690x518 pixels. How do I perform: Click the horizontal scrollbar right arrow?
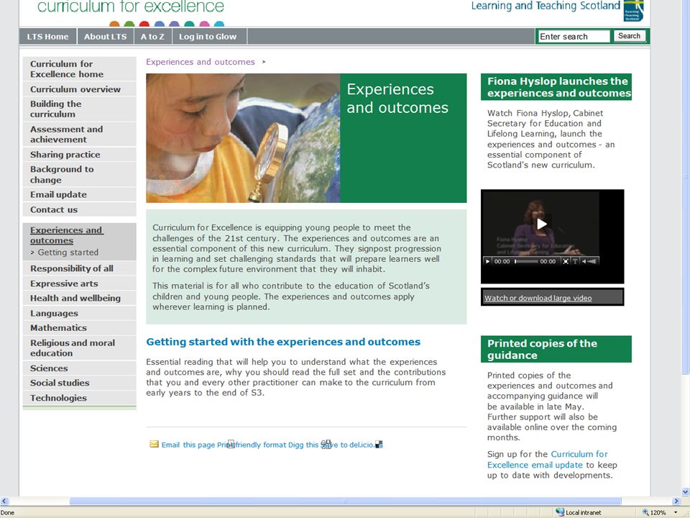click(676, 501)
